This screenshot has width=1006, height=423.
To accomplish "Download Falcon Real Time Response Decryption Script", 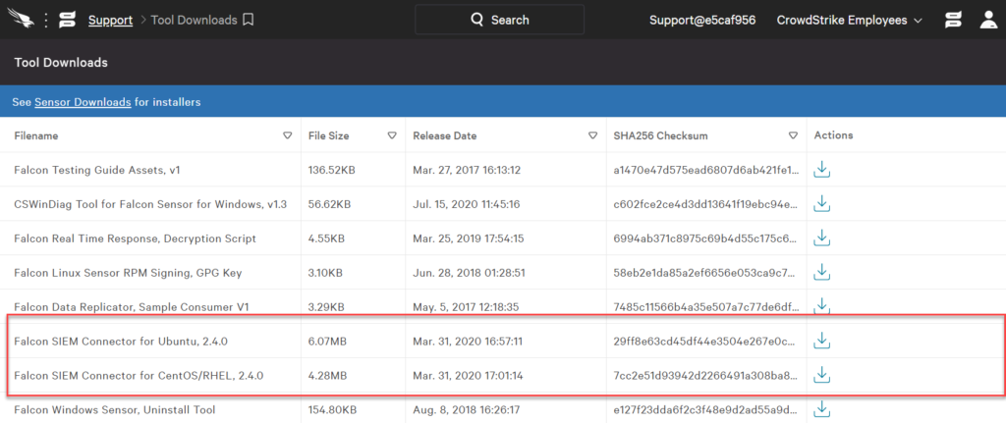I will tap(822, 238).
